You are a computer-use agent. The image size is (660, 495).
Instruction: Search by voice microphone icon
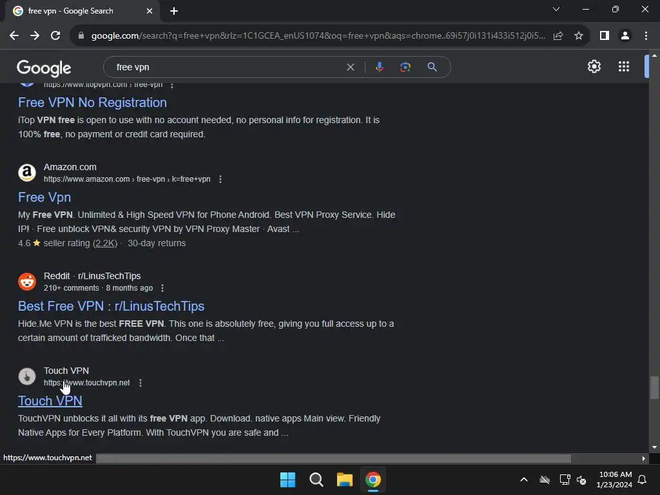(x=379, y=67)
